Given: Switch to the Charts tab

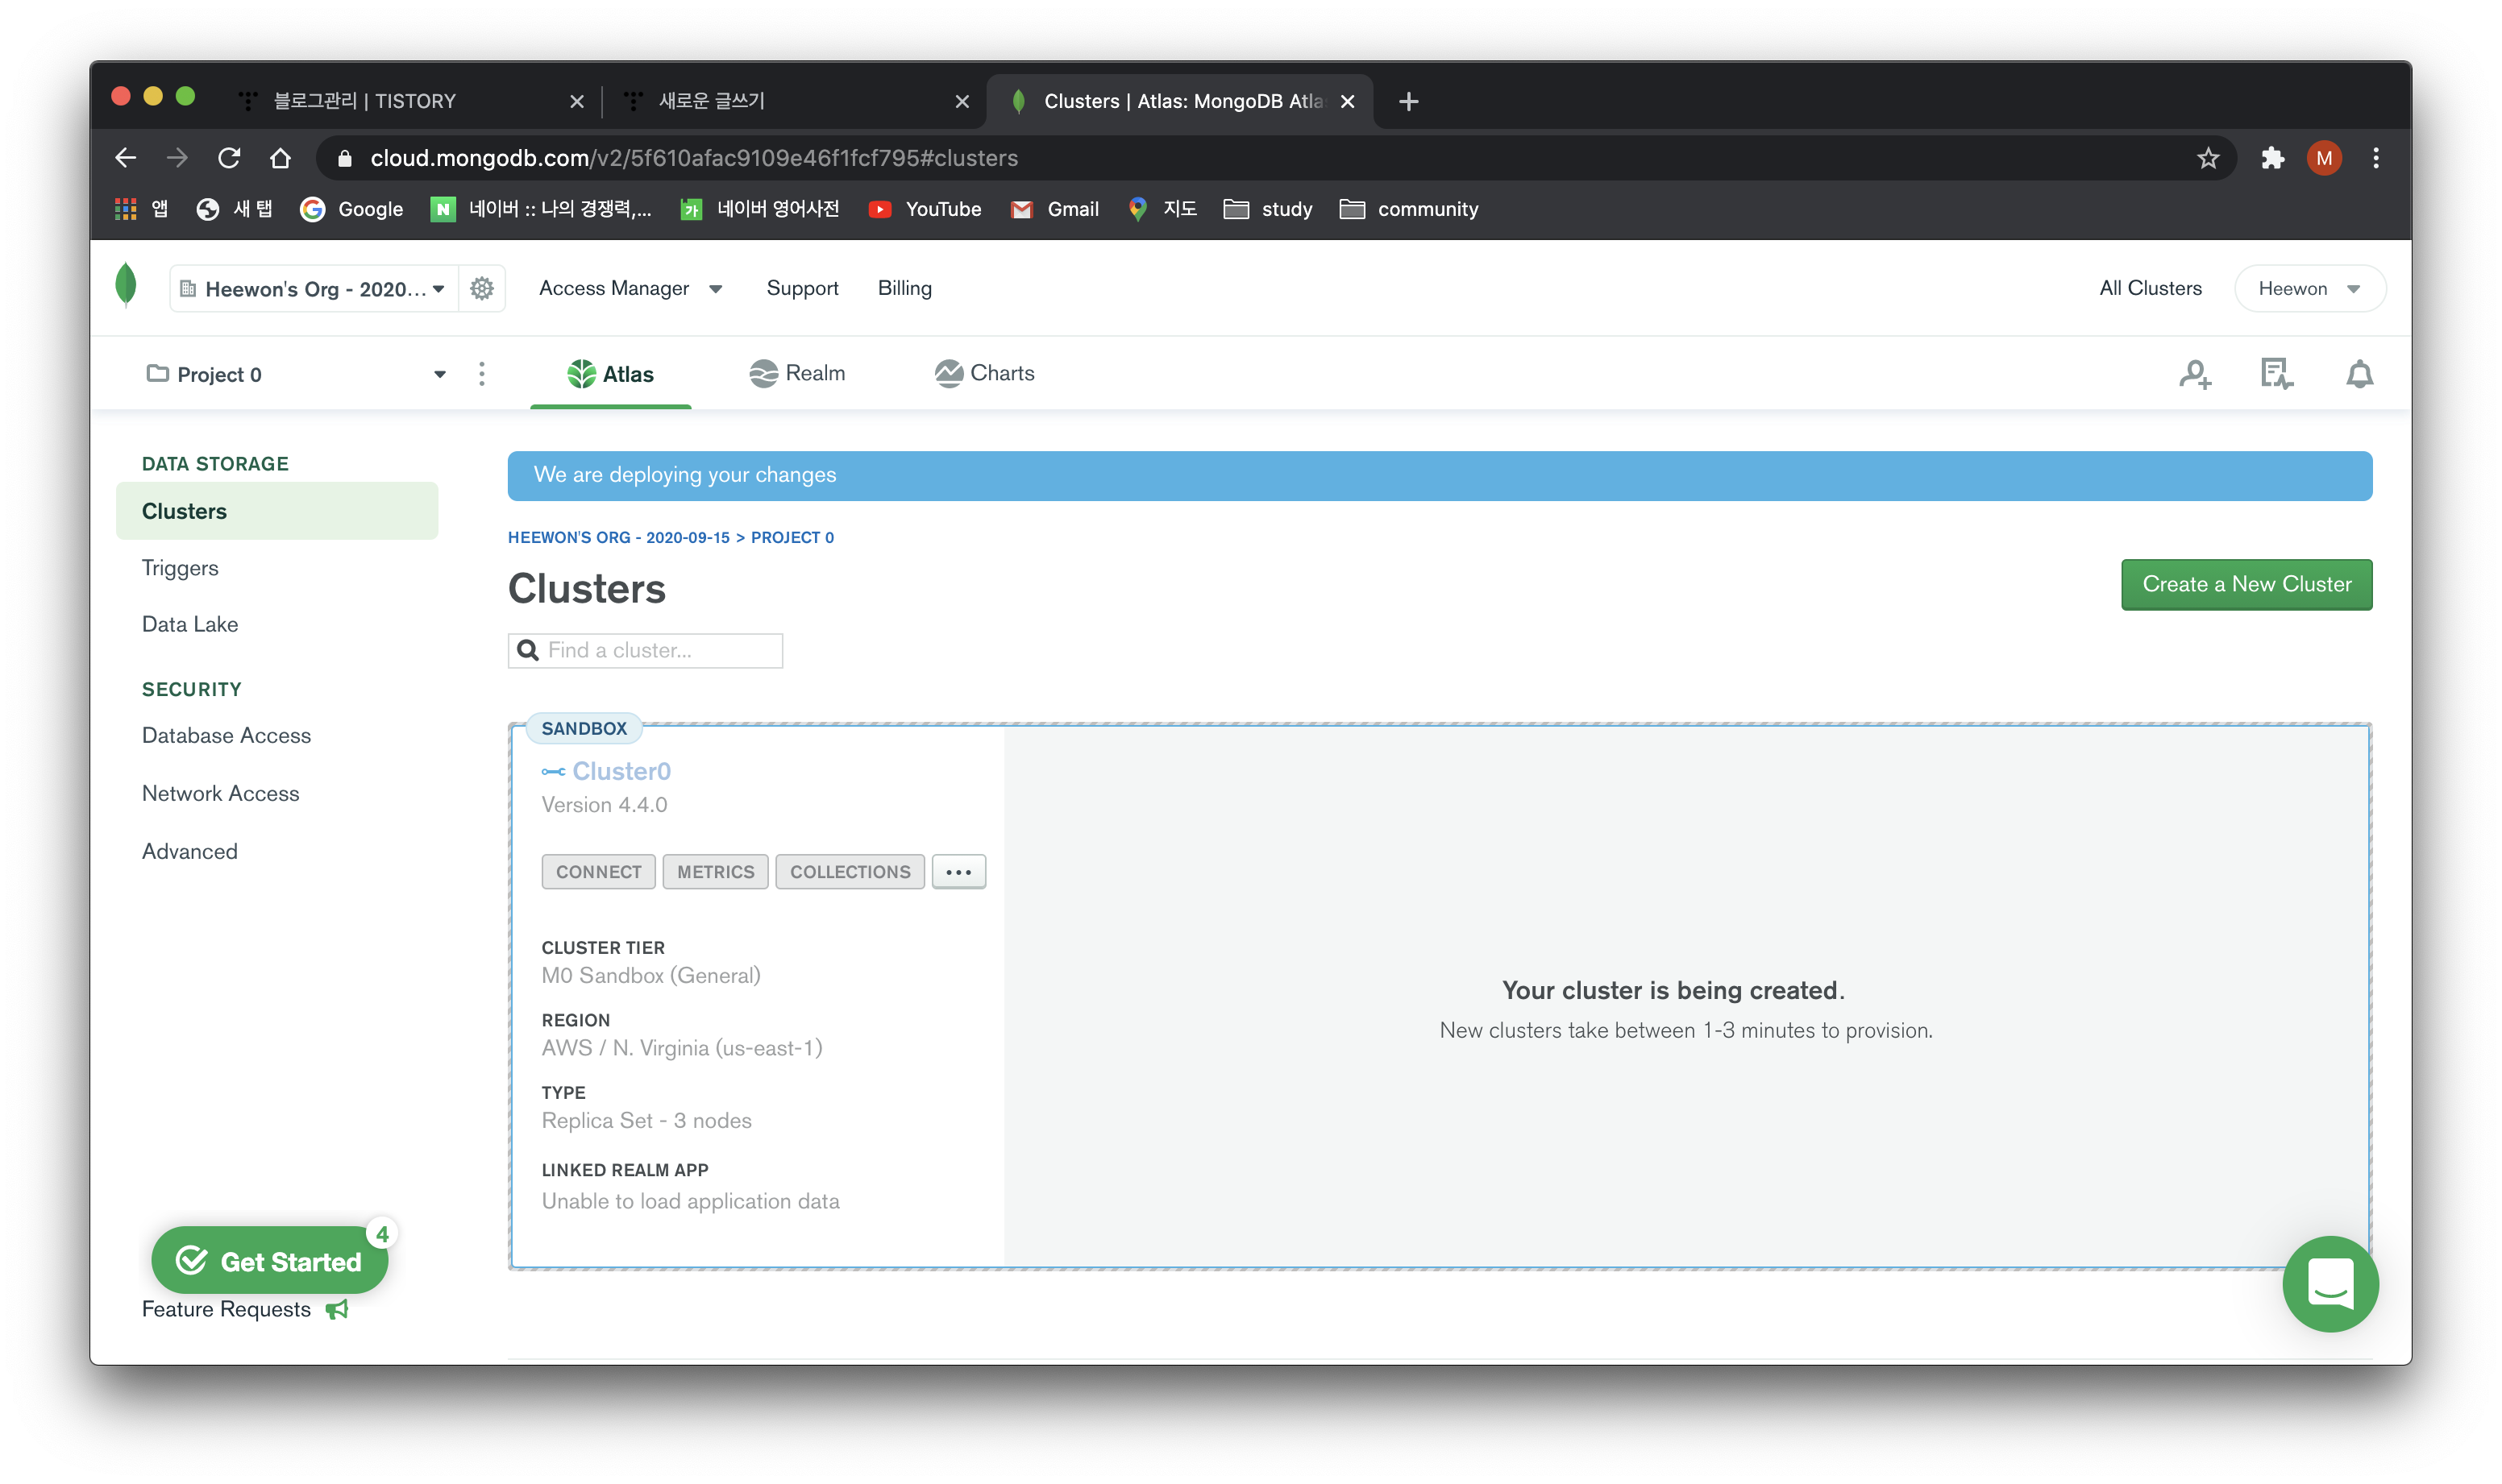Looking at the screenshot, I should pos(984,373).
